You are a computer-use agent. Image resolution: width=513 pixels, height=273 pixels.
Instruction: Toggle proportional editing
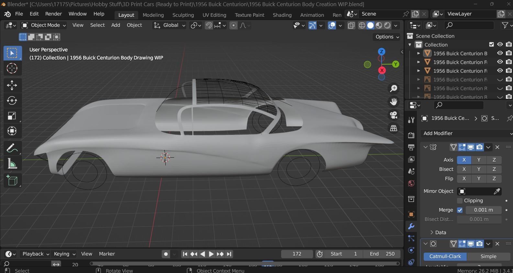tap(233, 26)
